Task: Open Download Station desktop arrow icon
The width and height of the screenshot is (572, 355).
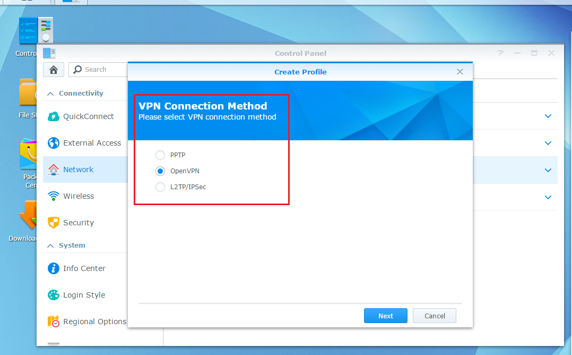Action: click(28, 214)
